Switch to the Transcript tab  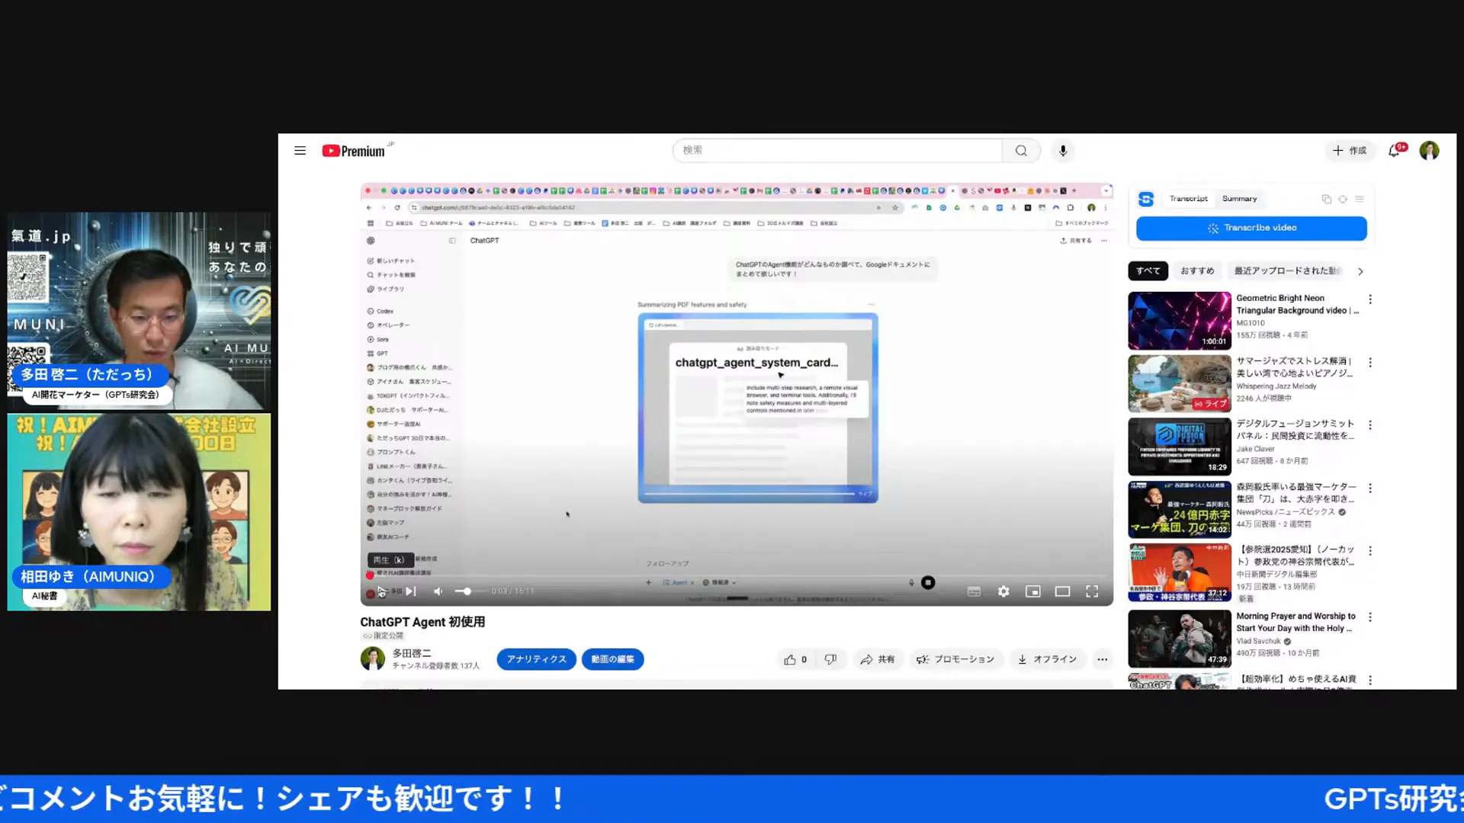pos(1188,199)
